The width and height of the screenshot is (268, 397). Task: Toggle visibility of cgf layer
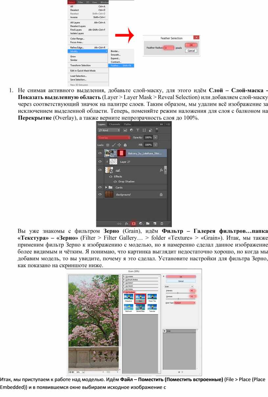pyautogui.click(x=100, y=170)
